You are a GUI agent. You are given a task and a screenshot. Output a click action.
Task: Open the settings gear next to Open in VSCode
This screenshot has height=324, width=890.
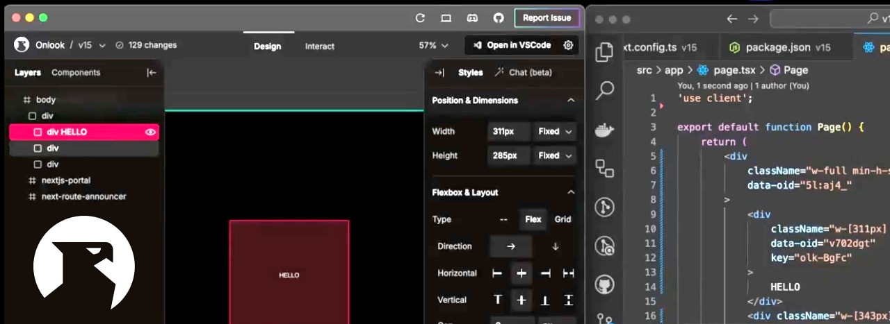pos(568,45)
